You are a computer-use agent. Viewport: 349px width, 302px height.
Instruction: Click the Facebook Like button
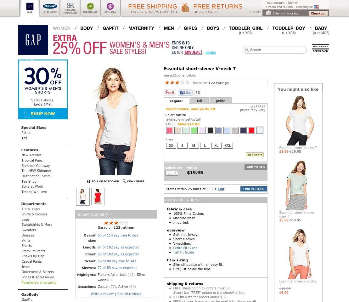[185, 92]
